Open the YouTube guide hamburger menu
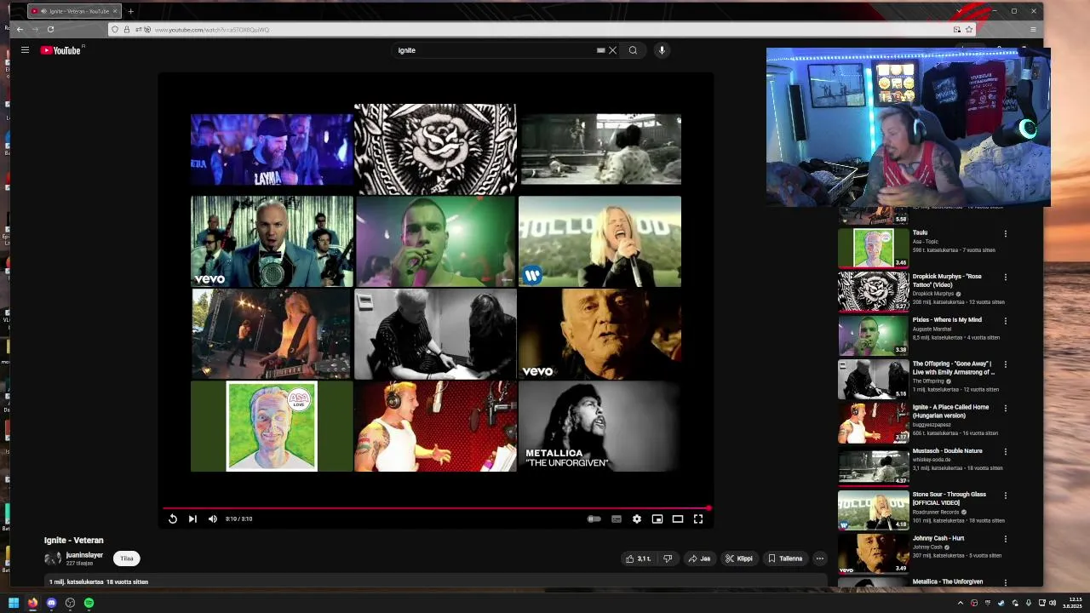Screen dimensions: 1090x613 [25, 50]
